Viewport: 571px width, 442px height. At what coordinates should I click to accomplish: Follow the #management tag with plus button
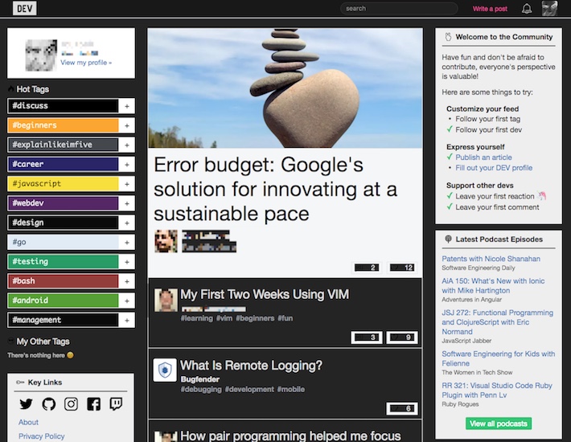pyautogui.click(x=127, y=320)
